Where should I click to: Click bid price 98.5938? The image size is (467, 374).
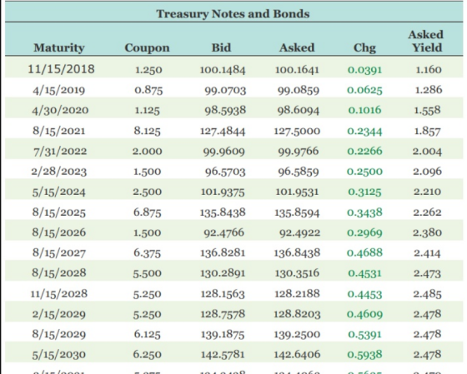pyautogui.click(x=225, y=111)
